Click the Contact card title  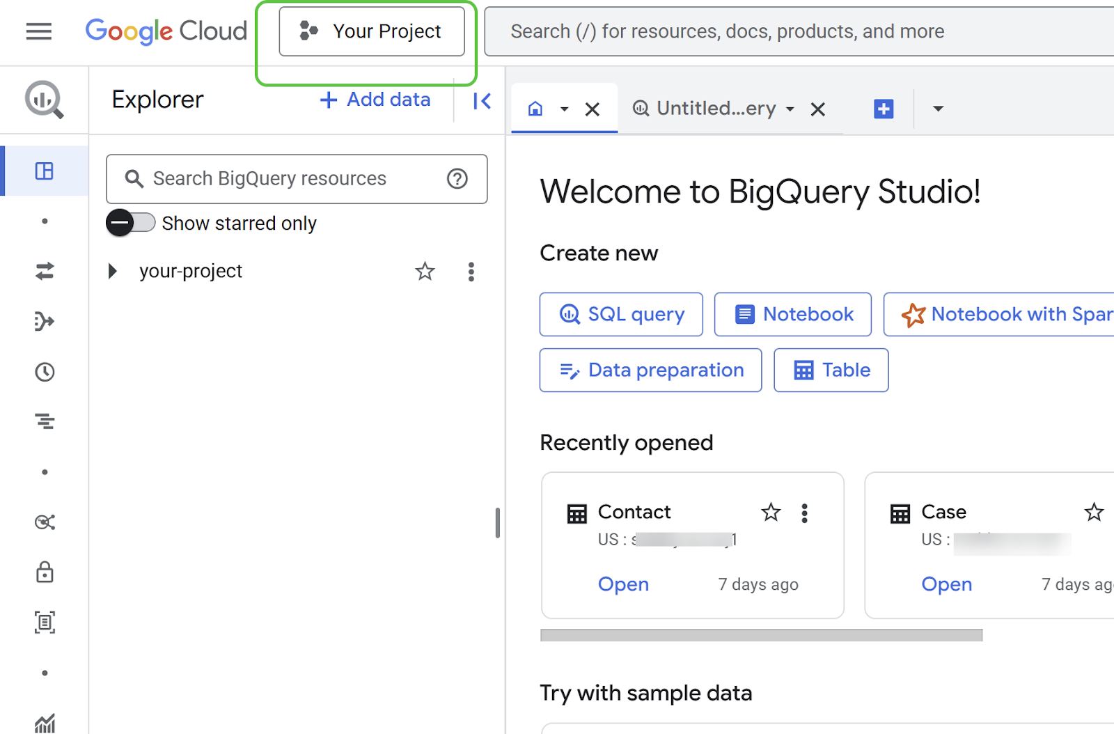pos(634,512)
